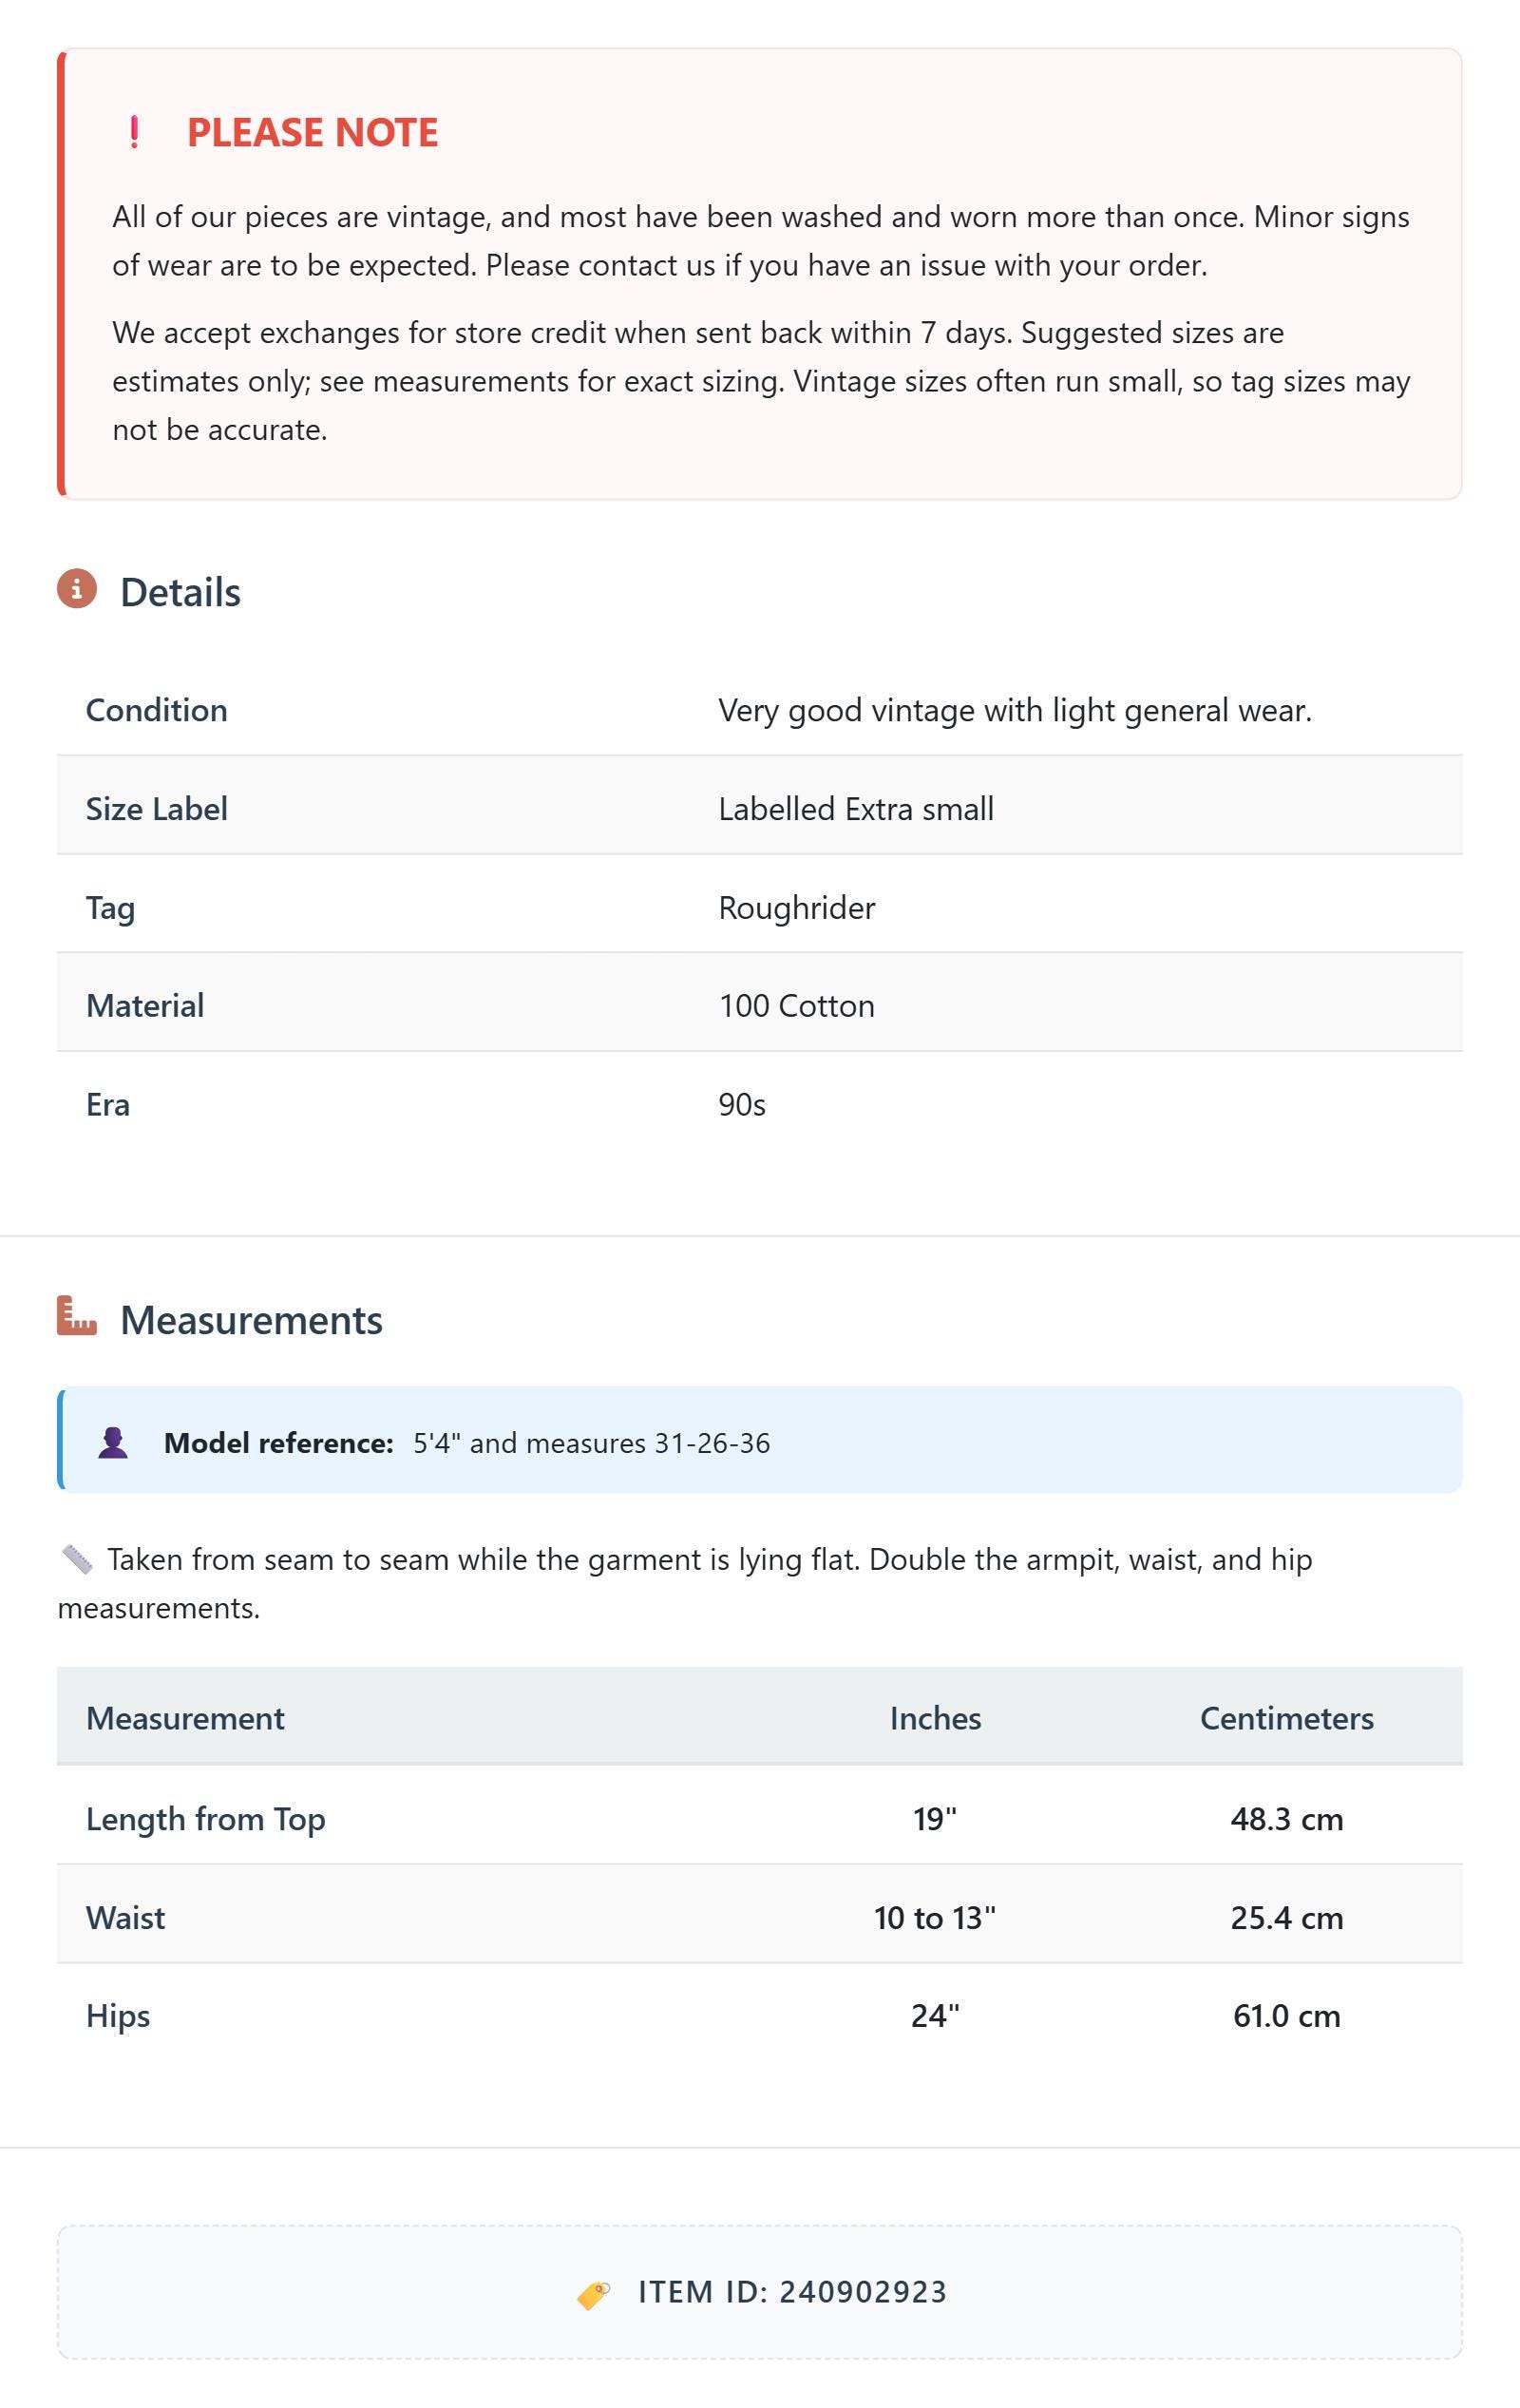This screenshot has width=1520, height=2408.
Task: Select the PLEASE NOTE heading
Action: tap(312, 132)
